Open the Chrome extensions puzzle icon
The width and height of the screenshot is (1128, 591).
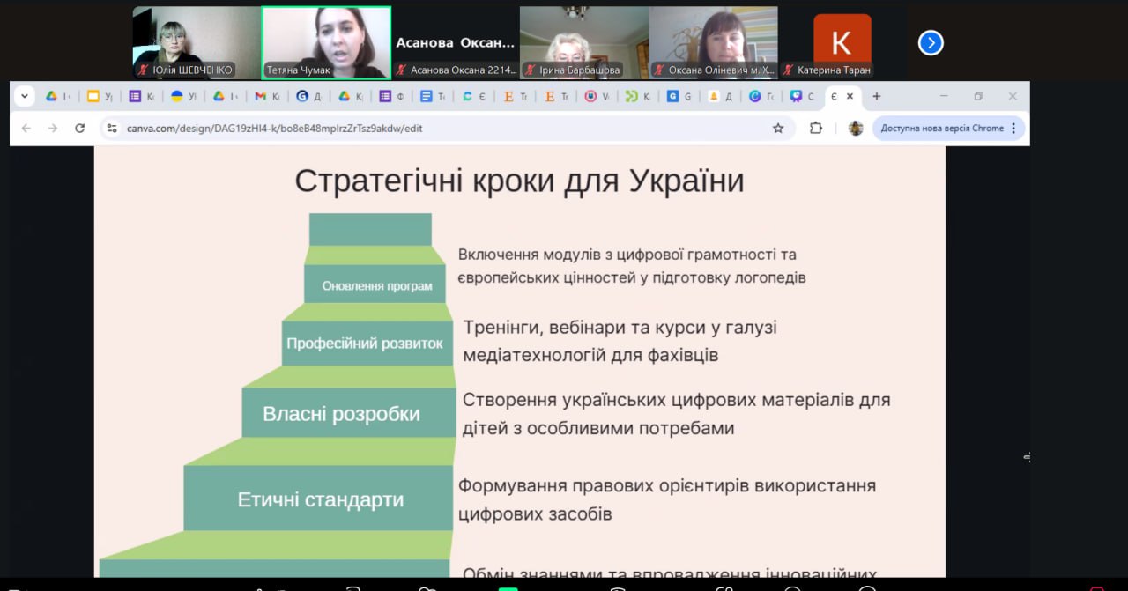[816, 129]
